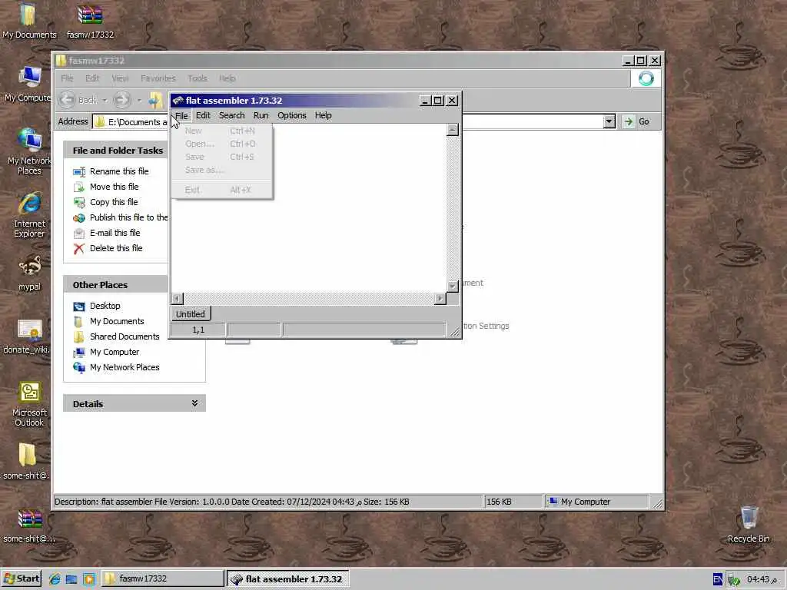Viewport: 787px width, 590px height.
Task: Open the Search menu in flat assembler
Action: (x=231, y=115)
